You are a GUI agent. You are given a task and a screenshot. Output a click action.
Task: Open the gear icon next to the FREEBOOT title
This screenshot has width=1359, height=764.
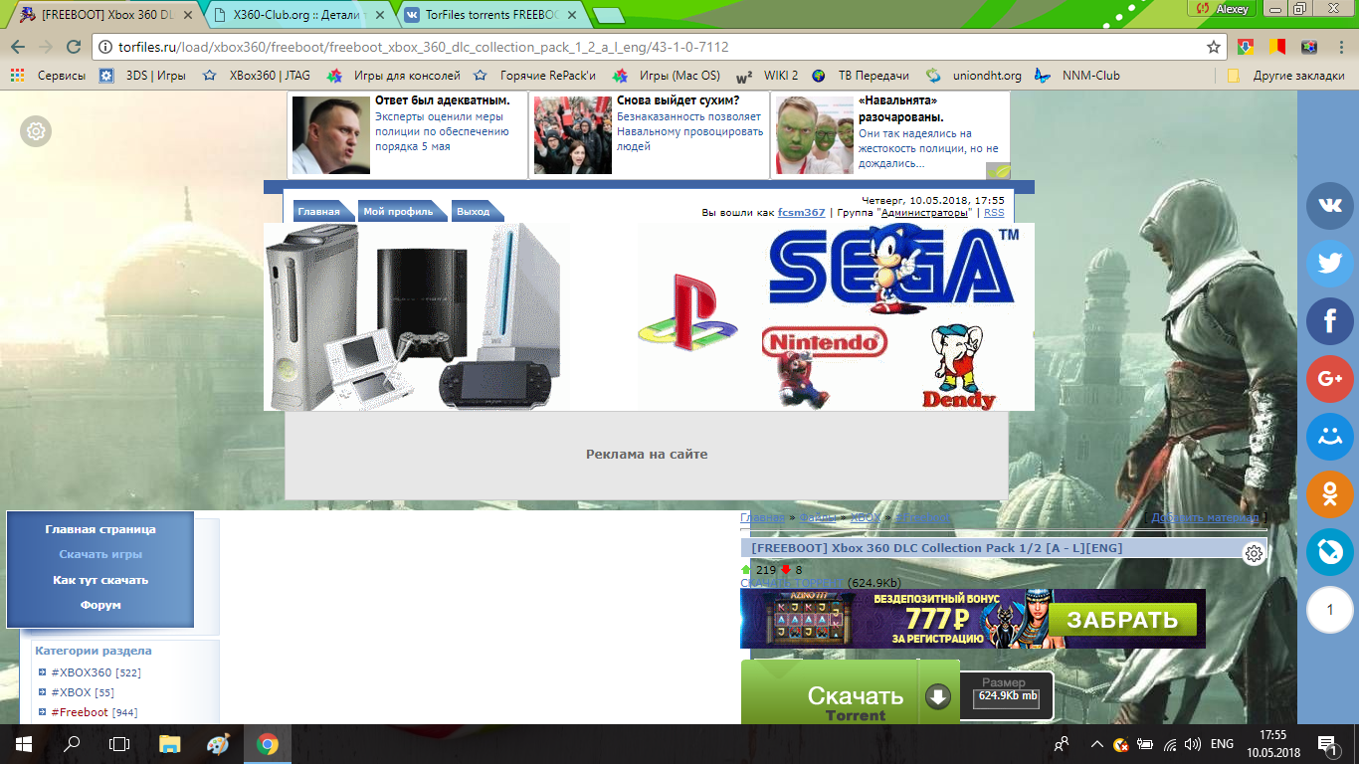1255,554
